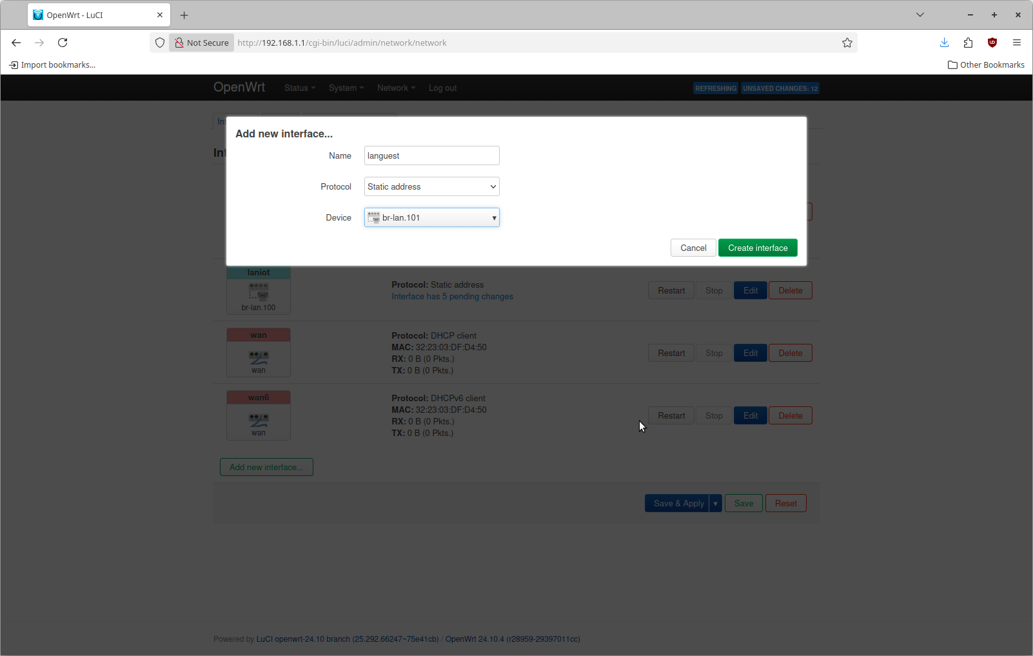1033x656 pixels.
Task: Open the Firefox hamburger menu
Action: 1016,43
